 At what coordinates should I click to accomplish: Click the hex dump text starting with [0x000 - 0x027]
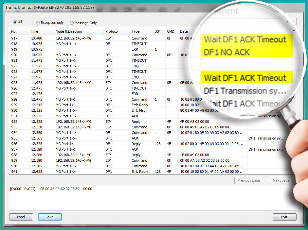coord(51,189)
